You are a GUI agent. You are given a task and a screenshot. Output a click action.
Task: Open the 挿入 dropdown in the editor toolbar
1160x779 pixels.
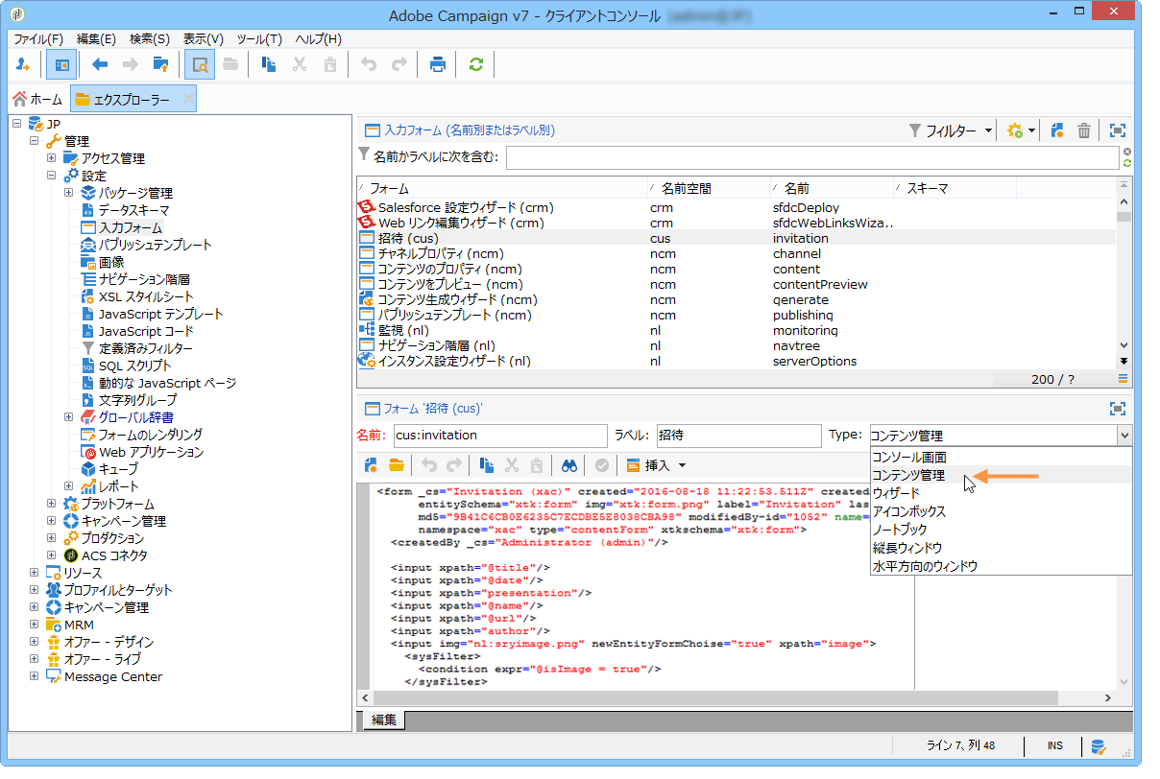point(656,465)
